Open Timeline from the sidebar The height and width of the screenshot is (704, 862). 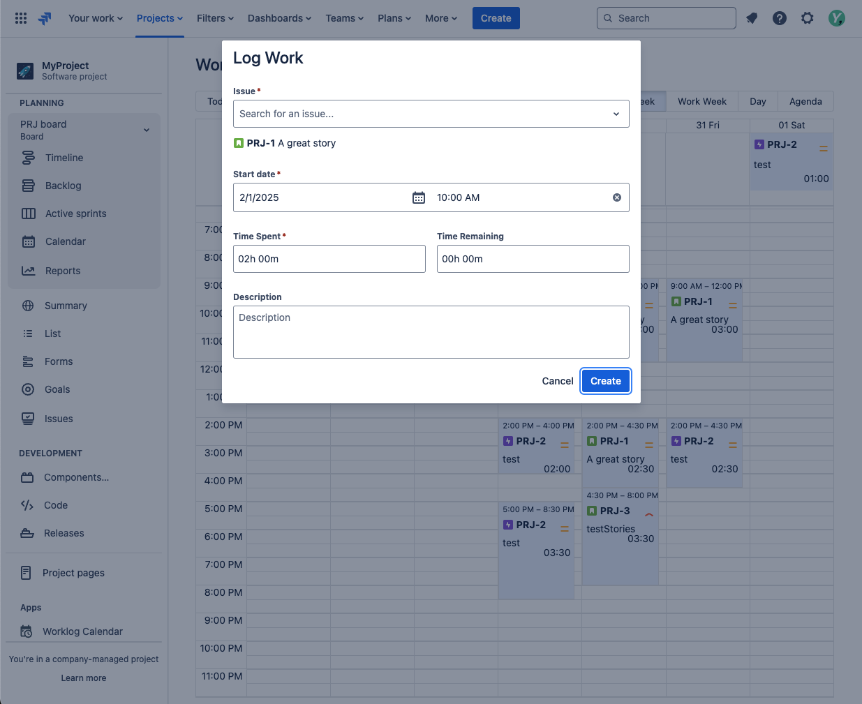tap(64, 158)
